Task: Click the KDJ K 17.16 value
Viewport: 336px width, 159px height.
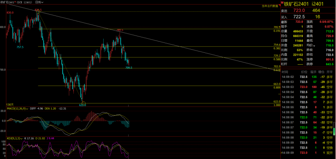Action: 29,139
